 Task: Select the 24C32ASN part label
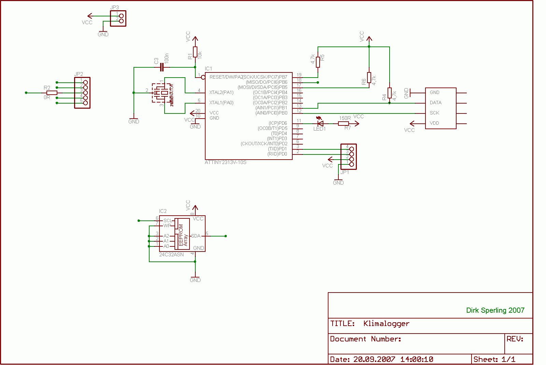pos(171,255)
